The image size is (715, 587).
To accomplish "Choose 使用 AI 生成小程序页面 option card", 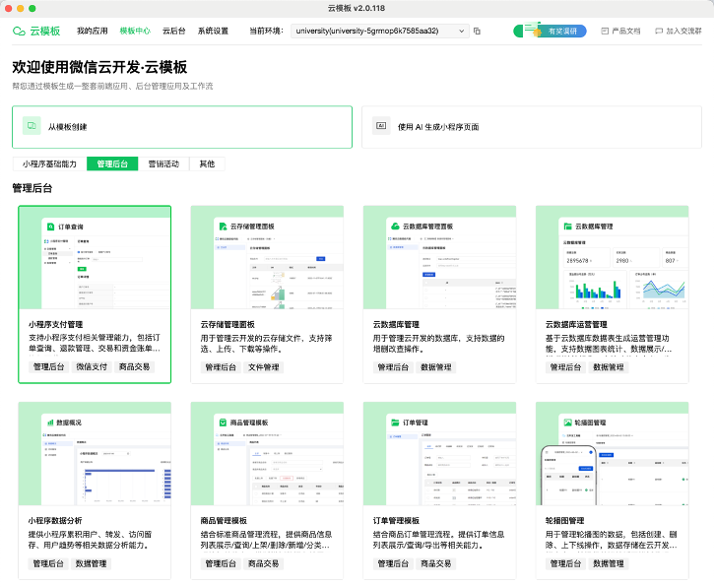I will [x=532, y=127].
